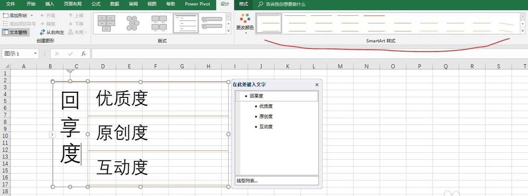Select the first highlighted SmartArt style
The width and height of the screenshot is (528, 196).
269,23
